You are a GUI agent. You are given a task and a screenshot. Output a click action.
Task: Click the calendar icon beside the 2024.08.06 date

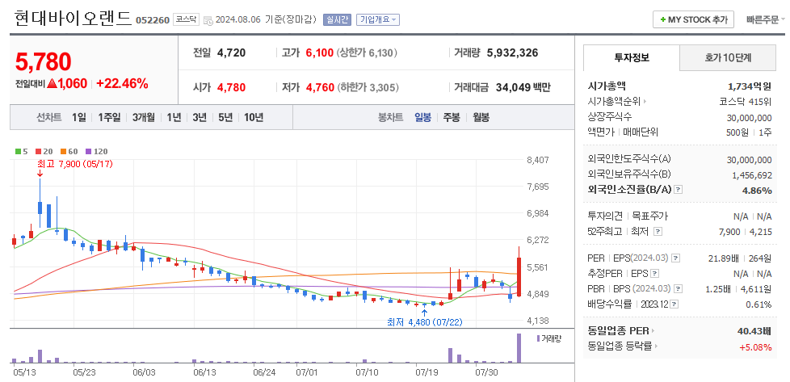pyautogui.click(x=208, y=20)
